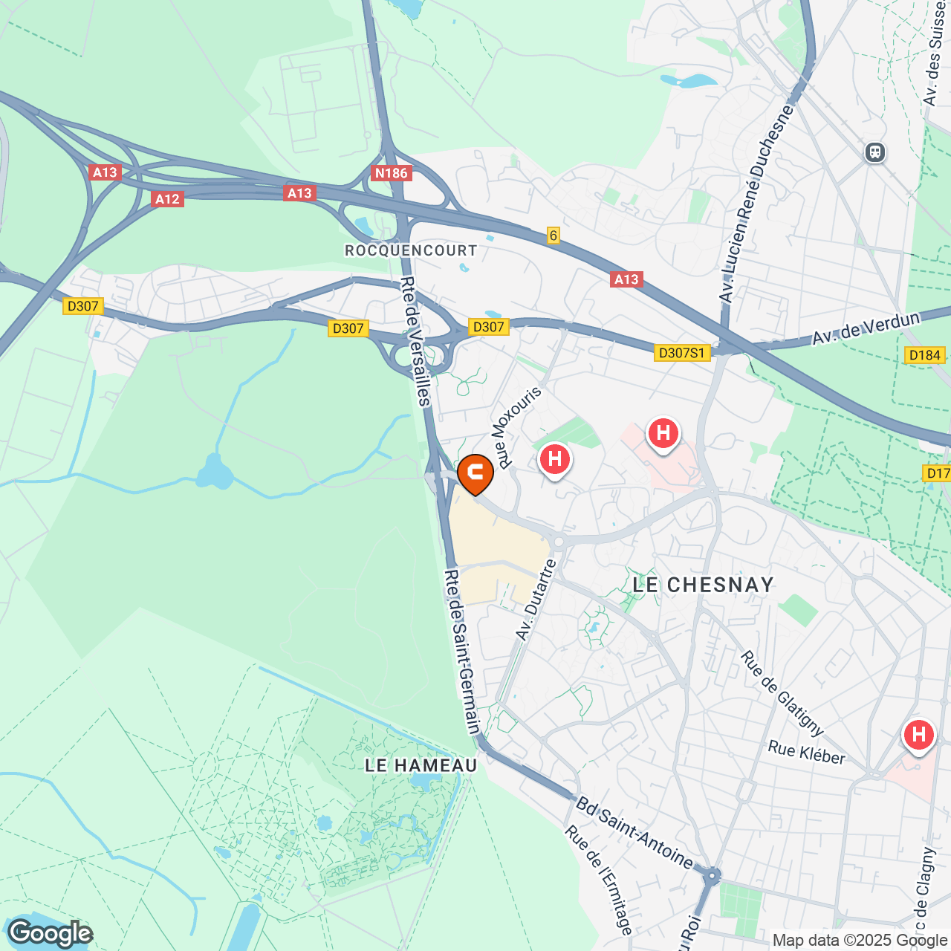This screenshot has height=951, width=951.
Task: Click the A13 shield near the left interchange
Action: [105, 172]
